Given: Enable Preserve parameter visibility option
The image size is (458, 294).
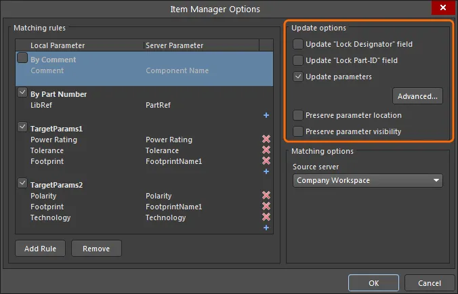Looking at the screenshot, I should click(298, 131).
